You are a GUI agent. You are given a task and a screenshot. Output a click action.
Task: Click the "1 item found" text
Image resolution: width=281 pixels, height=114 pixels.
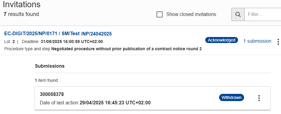46,80
